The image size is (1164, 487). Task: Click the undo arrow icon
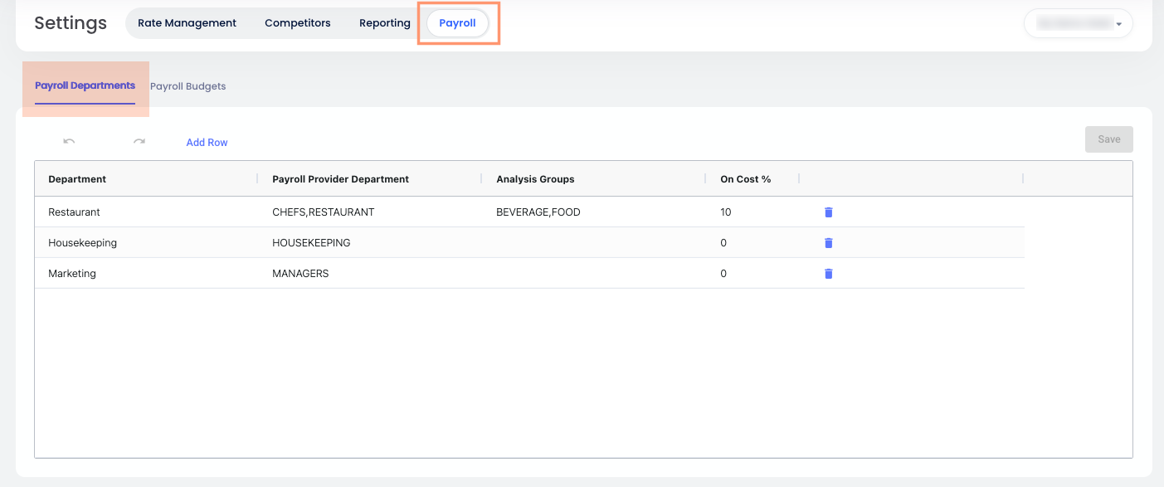70,142
